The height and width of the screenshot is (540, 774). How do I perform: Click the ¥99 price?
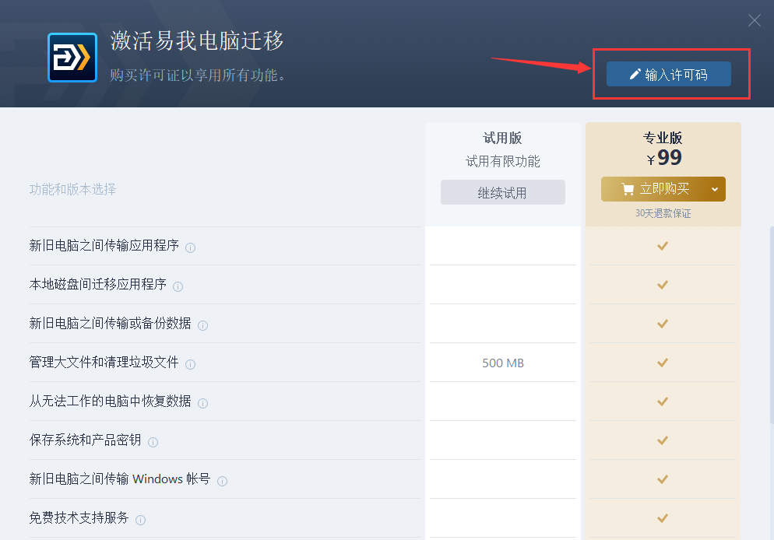pos(664,158)
